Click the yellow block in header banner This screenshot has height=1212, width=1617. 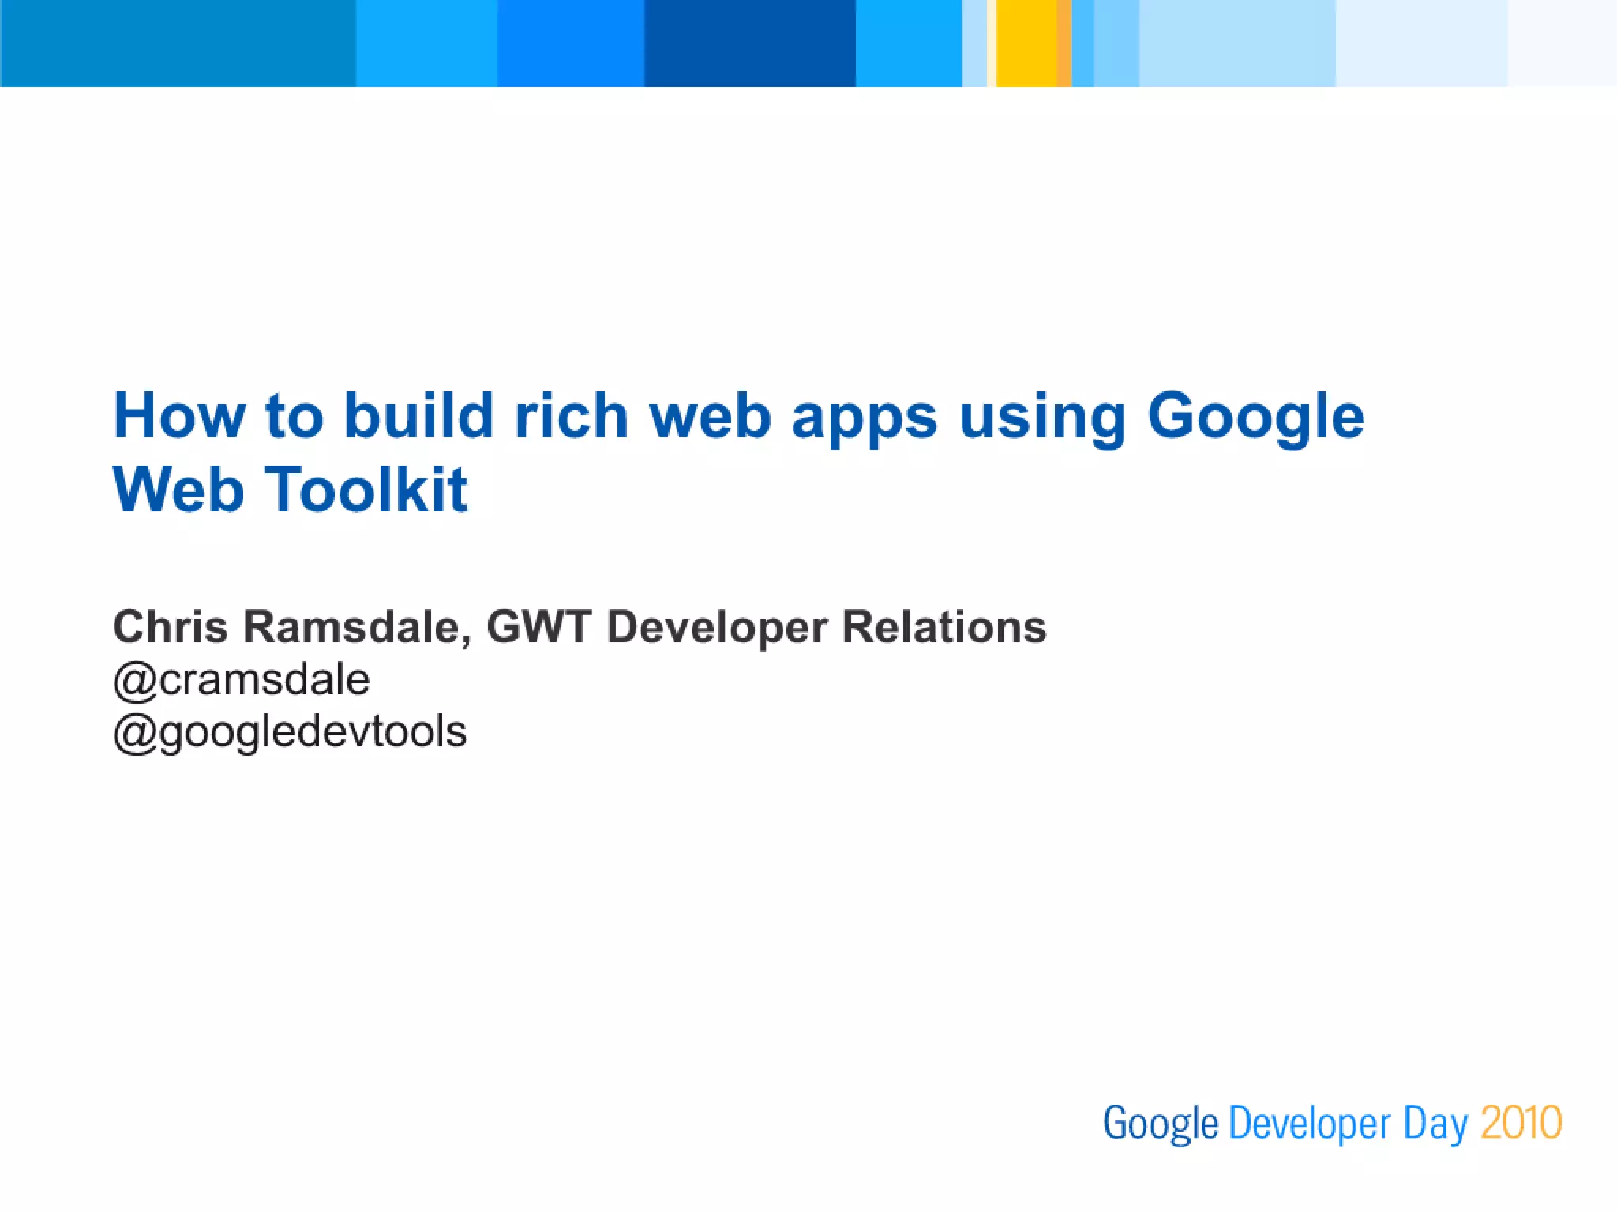click(x=1026, y=43)
